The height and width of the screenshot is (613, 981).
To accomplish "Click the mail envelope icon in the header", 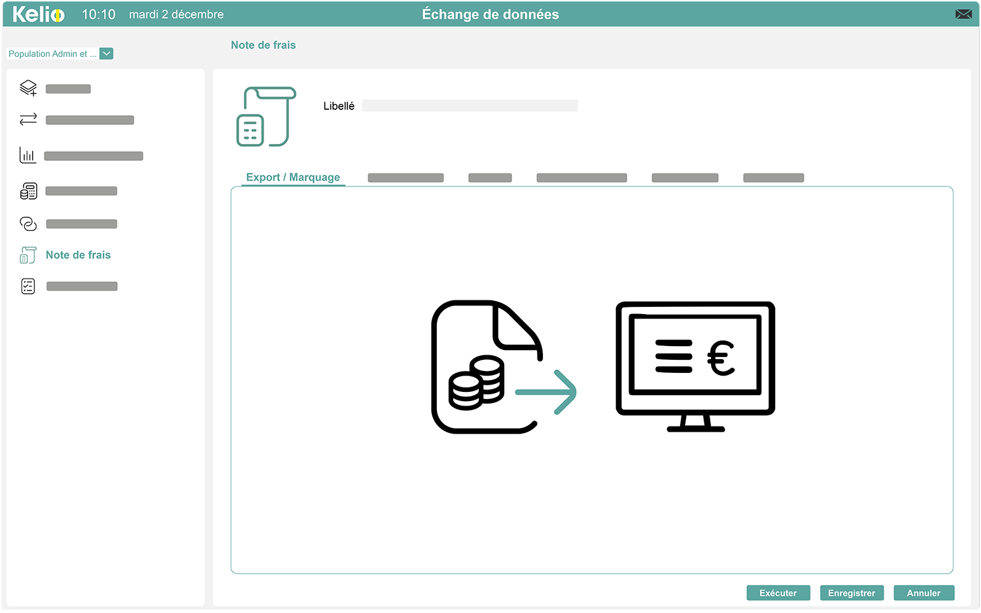I will tap(963, 13).
